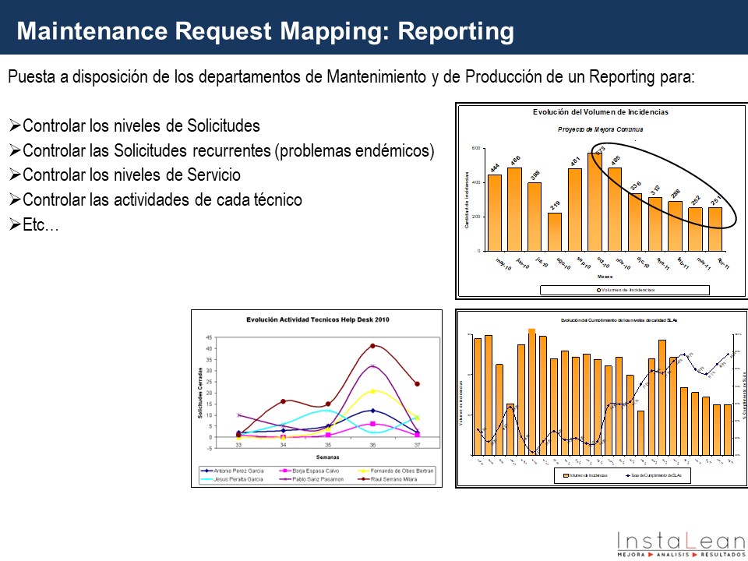The image size is (748, 561).
Task: Click the 'Proyecto de Mejora Continua' chart subtitle
Action: [600, 129]
